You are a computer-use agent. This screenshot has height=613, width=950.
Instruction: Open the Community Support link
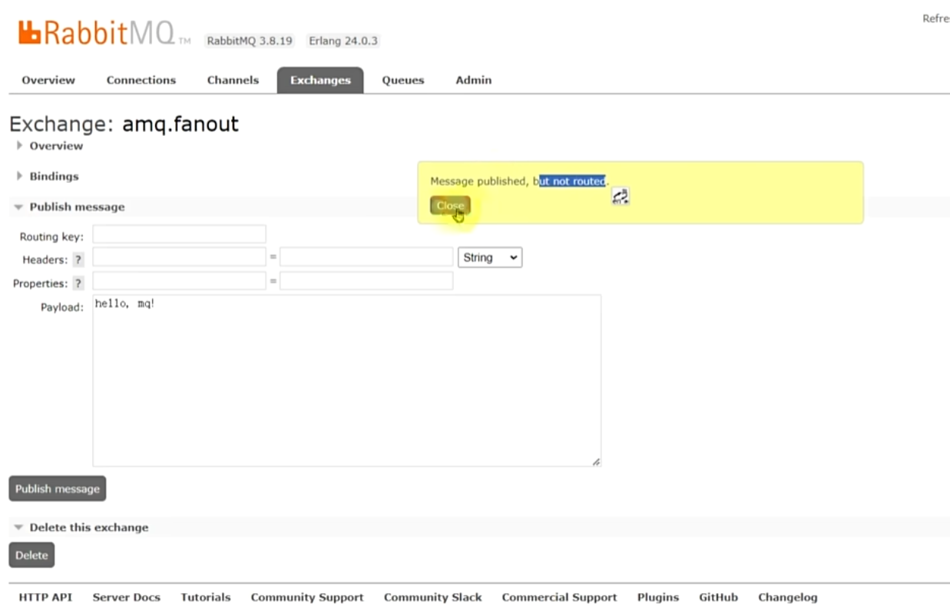pos(307,597)
